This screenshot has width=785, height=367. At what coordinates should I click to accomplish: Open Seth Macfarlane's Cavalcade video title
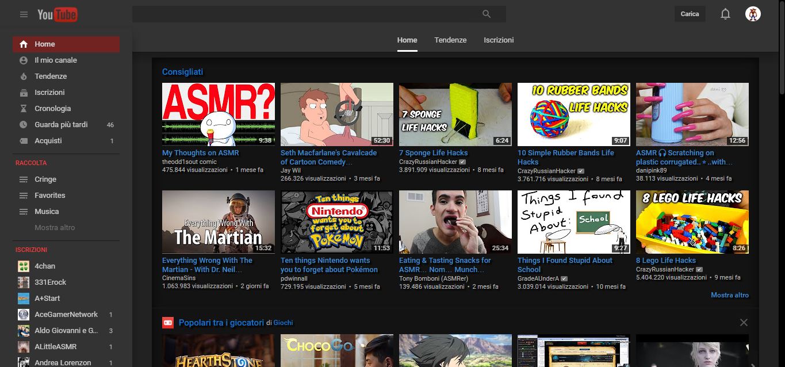(329, 158)
